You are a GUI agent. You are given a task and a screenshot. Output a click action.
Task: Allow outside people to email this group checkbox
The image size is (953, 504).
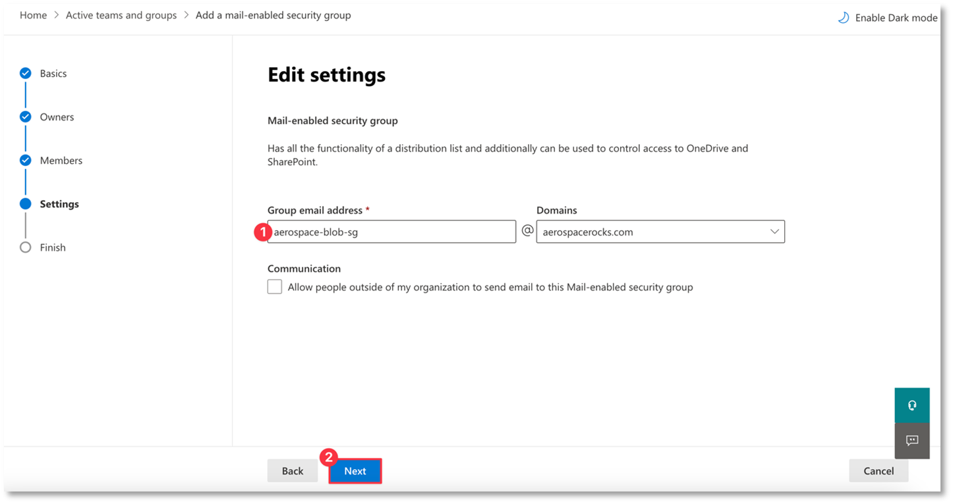275,287
